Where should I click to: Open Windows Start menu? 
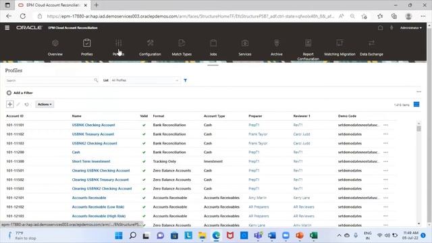click(119, 236)
